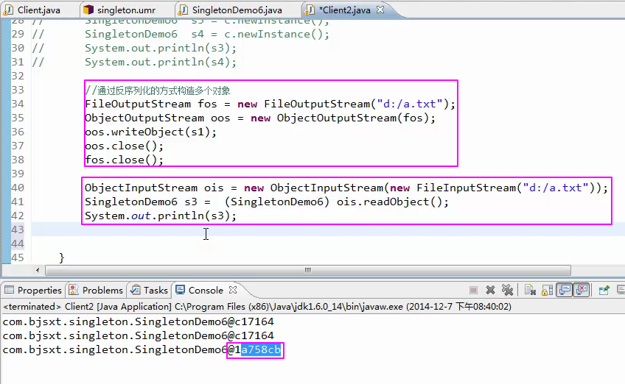Click the Terminate button in the Console toolbar

point(473,290)
